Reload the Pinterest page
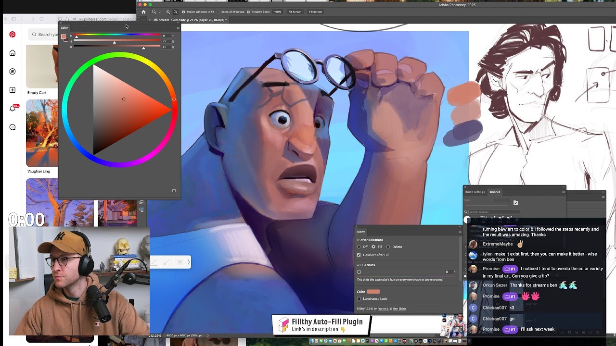Screen dimensions: 616x346 [42, 19]
